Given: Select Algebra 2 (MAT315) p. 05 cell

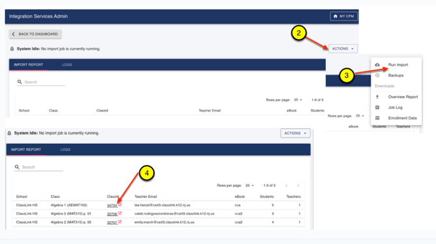Looking at the screenshot, I should [x=71, y=223].
